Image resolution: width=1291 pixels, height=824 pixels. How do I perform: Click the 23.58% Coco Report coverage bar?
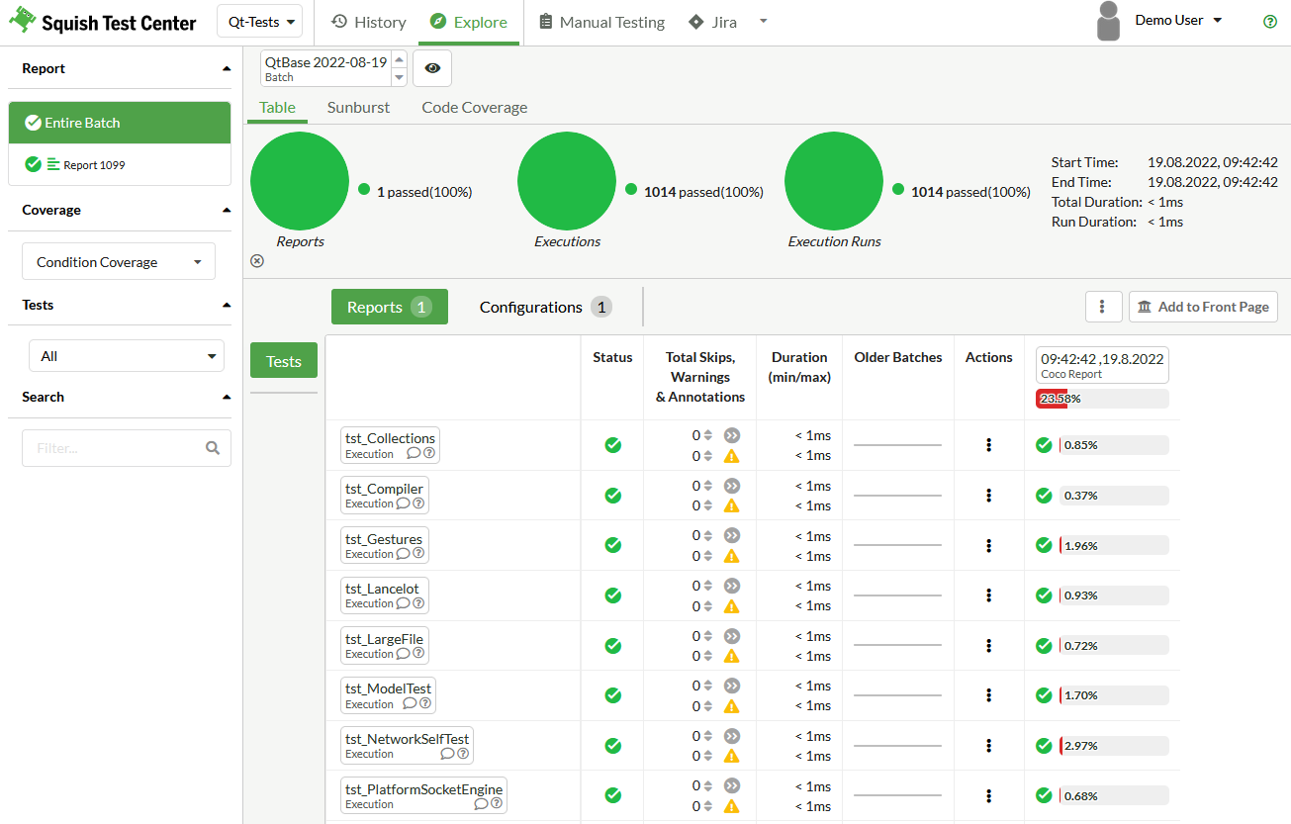coord(1102,399)
